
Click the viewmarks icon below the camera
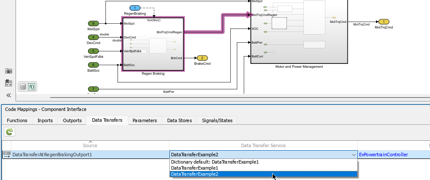(x=9, y=83)
